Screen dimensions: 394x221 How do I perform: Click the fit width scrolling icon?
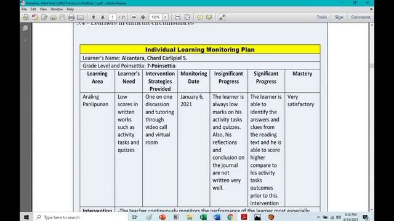coord(178,17)
